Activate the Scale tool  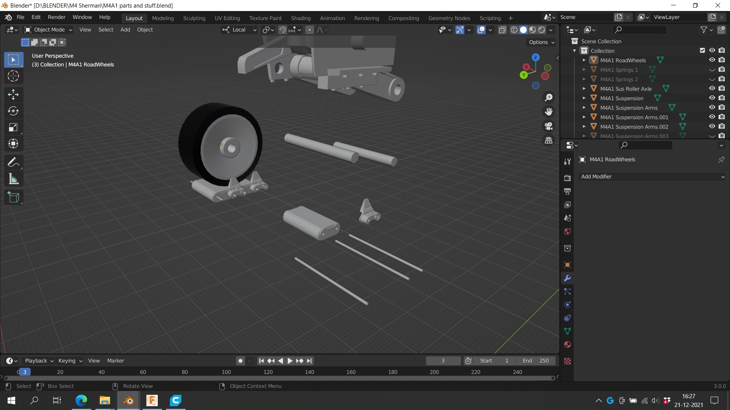coord(13,127)
